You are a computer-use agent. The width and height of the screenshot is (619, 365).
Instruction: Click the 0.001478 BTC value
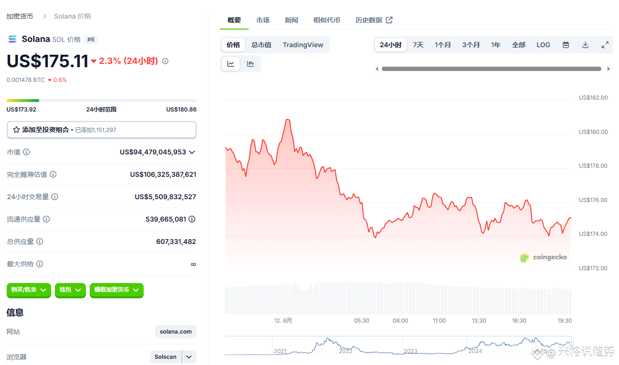(x=26, y=80)
